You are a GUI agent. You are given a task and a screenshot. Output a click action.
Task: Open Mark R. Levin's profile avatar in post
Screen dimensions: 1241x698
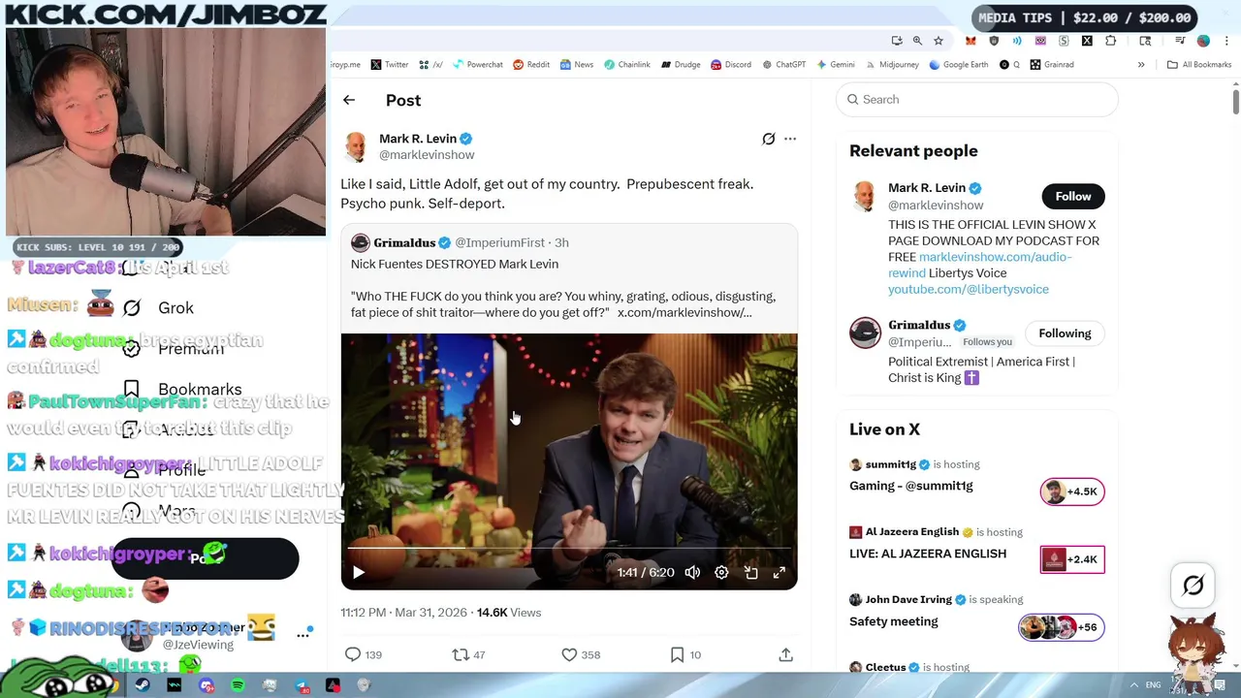point(356,146)
